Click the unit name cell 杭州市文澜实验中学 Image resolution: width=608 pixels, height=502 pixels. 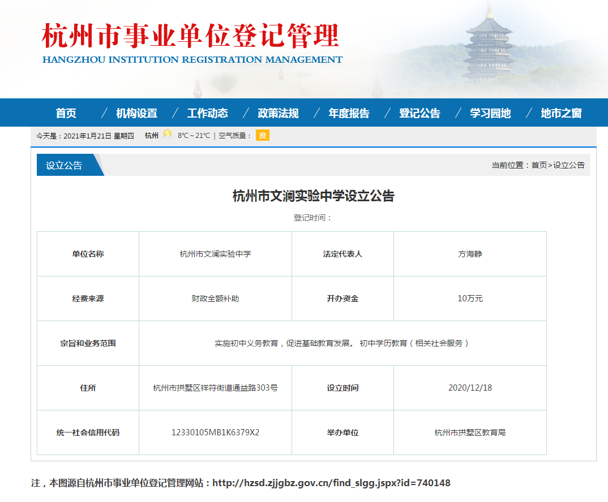(215, 254)
